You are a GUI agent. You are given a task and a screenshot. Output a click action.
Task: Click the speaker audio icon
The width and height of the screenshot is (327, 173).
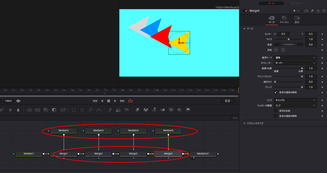click(18, 101)
